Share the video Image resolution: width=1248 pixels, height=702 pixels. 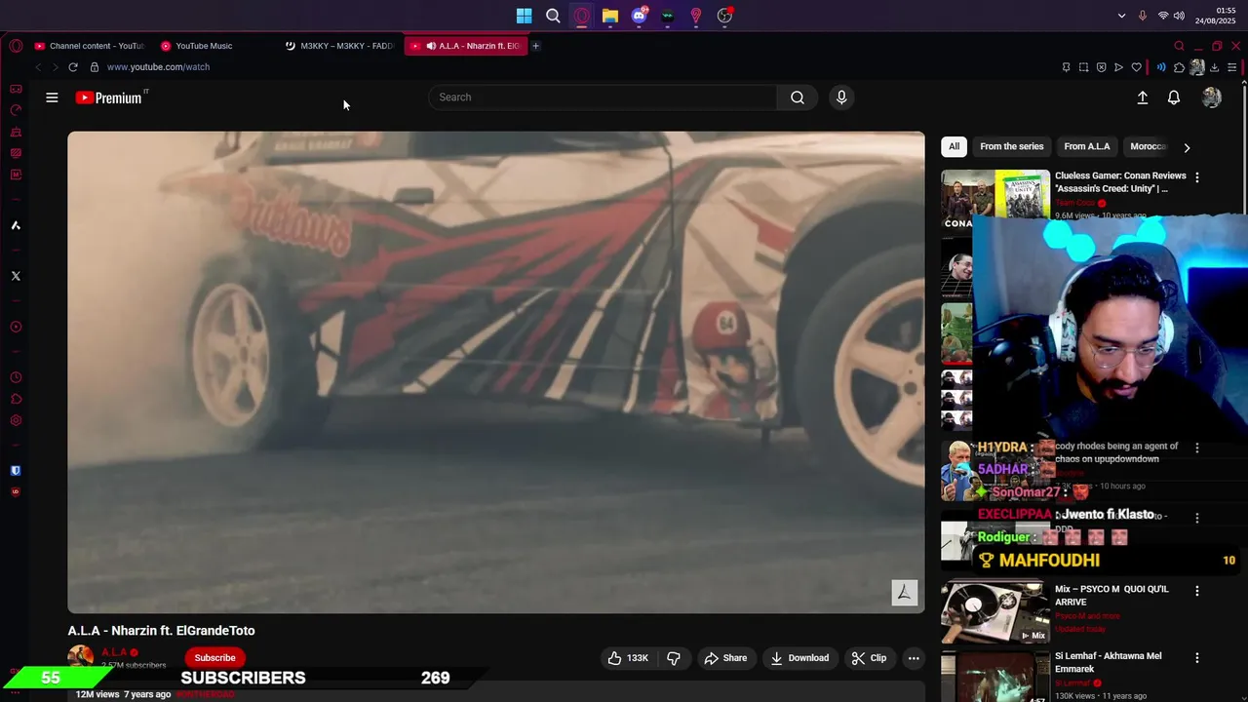point(725,658)
